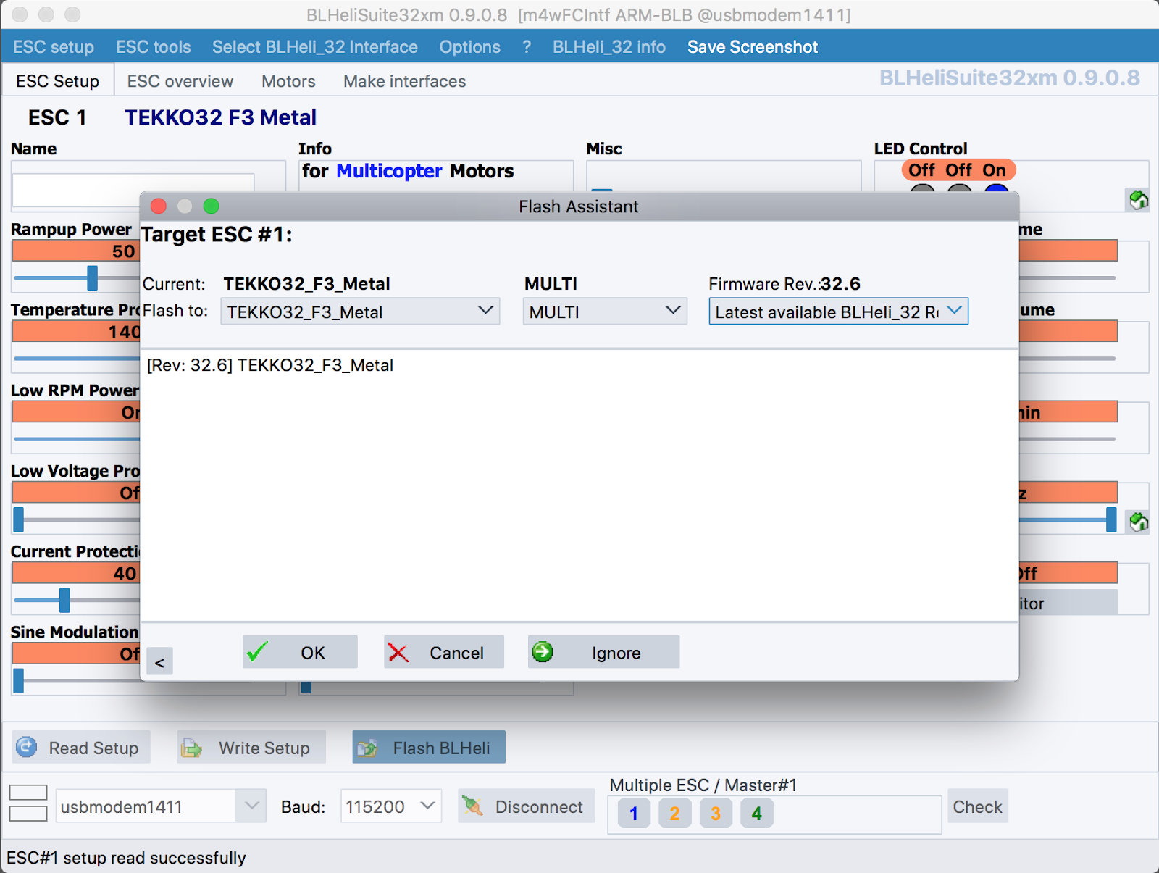
Task: Expand the usbmodem1411 port dropdown
Action: [251, 806]
